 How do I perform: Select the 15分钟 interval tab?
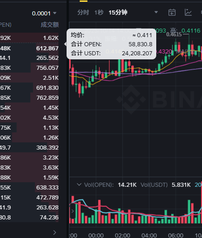pos(118,12)
